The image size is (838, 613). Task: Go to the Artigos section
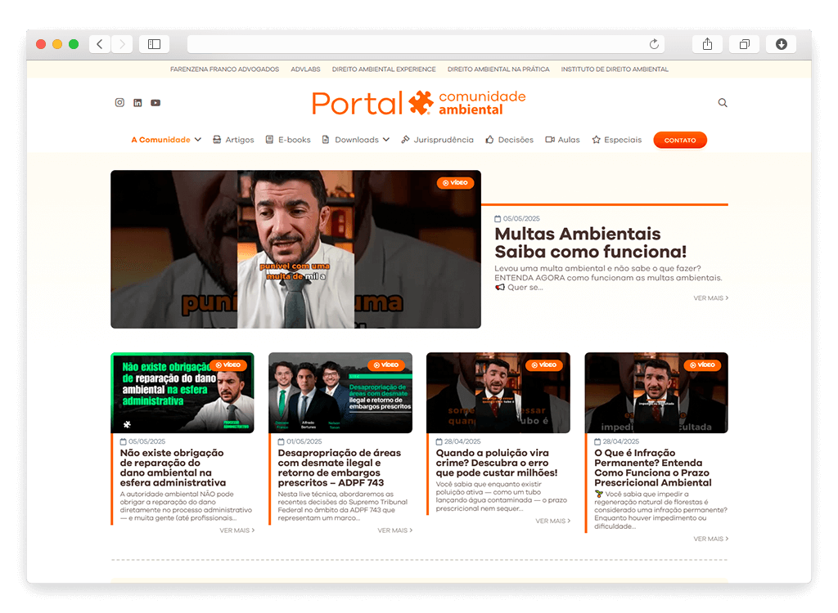[234, 140]
